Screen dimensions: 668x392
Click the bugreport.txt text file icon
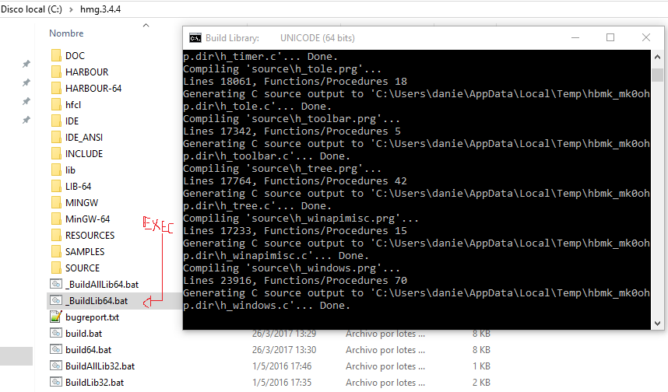[x=56, y=317]
